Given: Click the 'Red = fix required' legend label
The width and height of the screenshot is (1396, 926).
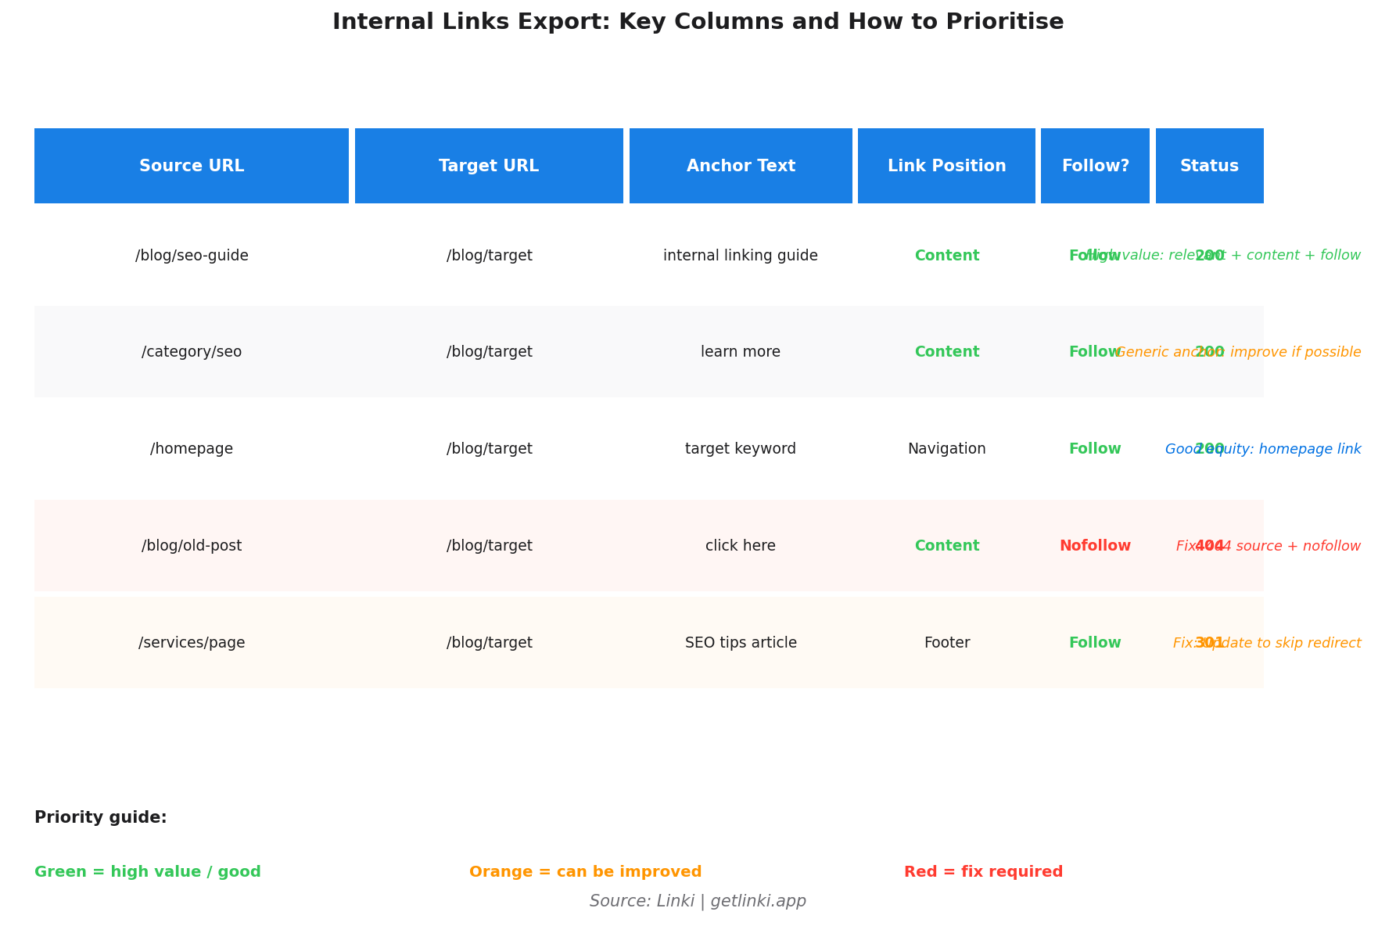Looking at the screenshot, I should (983, 872).
